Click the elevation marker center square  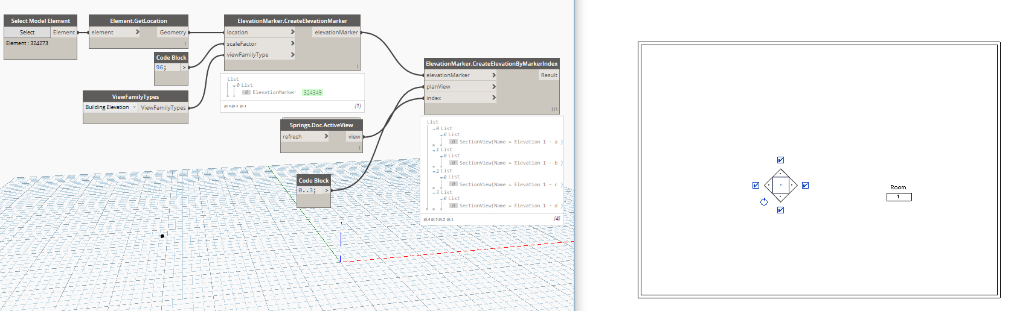780,185
